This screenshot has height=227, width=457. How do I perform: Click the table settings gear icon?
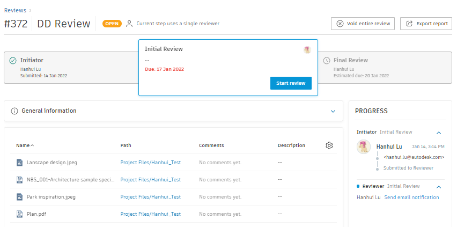(x=329, y=145)
